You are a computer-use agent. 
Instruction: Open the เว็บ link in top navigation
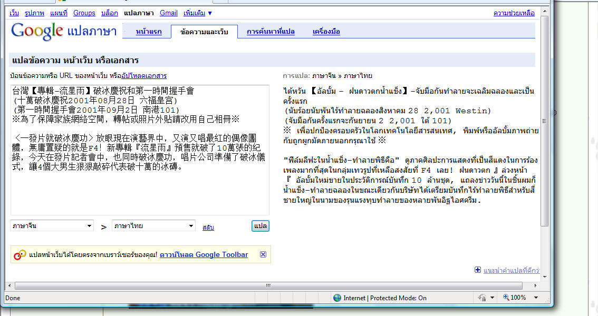14,13
